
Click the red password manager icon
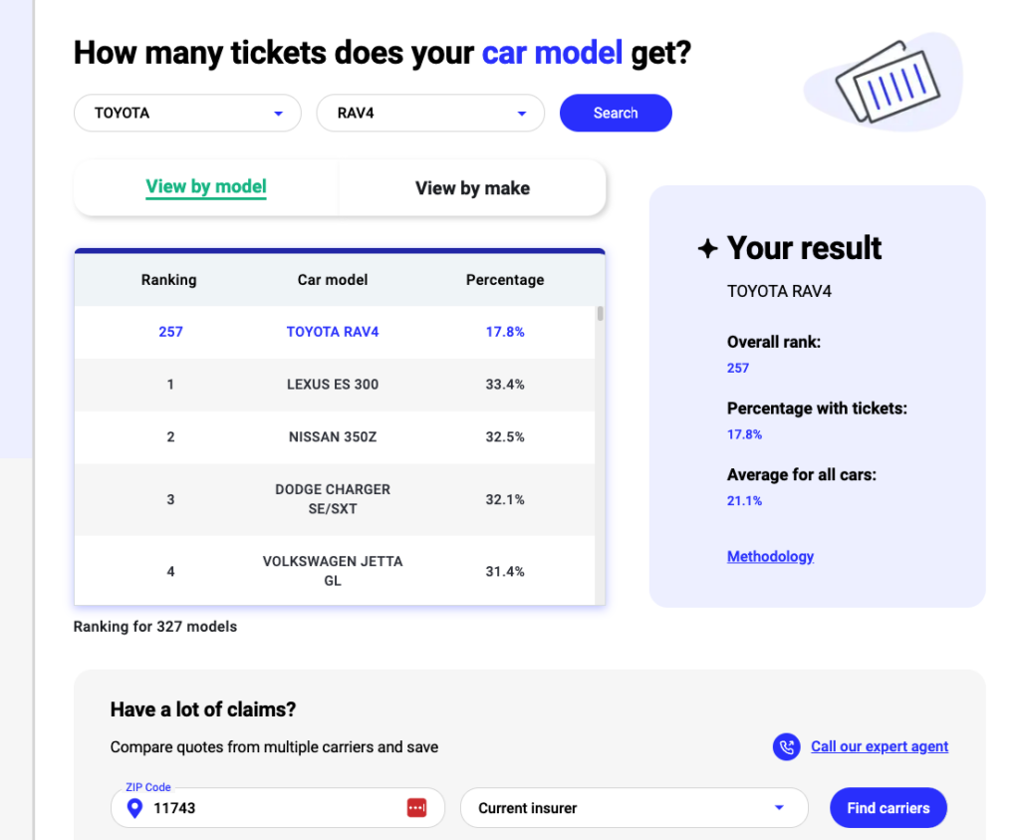[x=416, y=808]
